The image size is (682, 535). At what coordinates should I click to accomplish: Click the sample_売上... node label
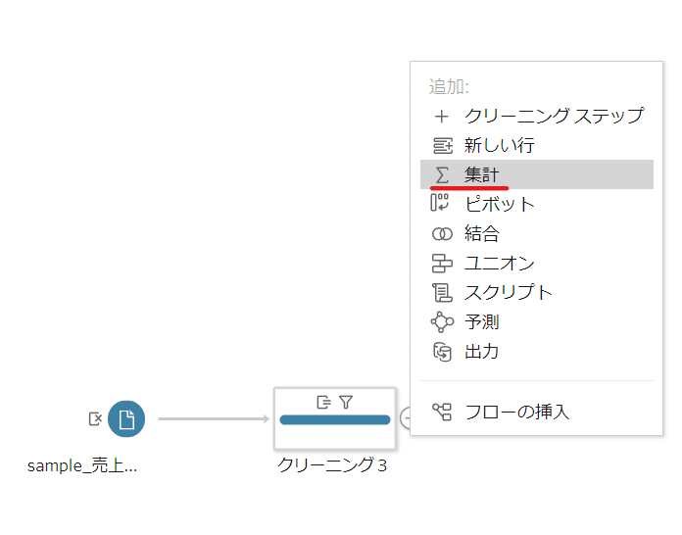pyautogui.click(x=82, y=465)
